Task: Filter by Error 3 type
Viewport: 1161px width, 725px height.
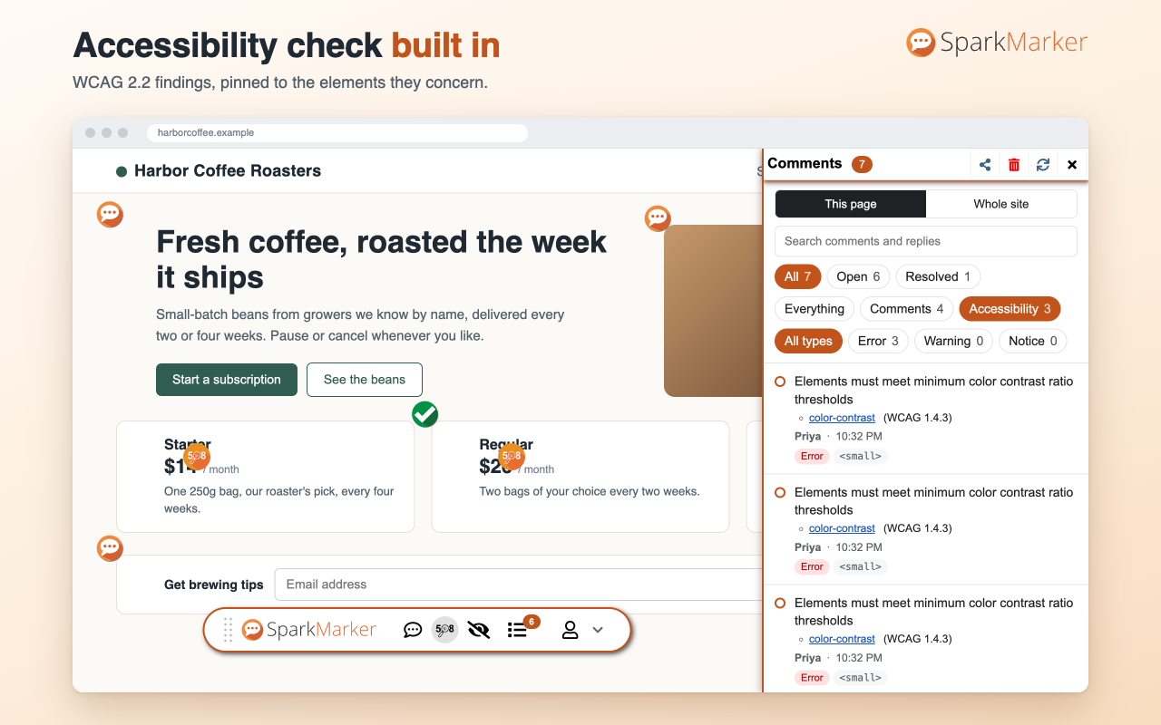Action: click(x=878, y=342)
